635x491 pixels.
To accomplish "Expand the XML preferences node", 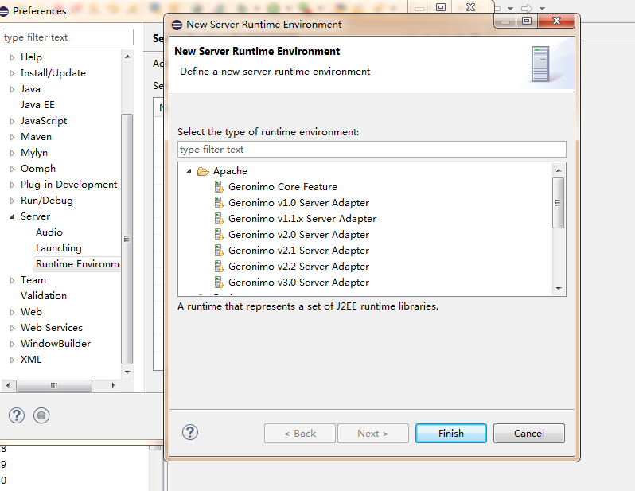I will 12,360.
